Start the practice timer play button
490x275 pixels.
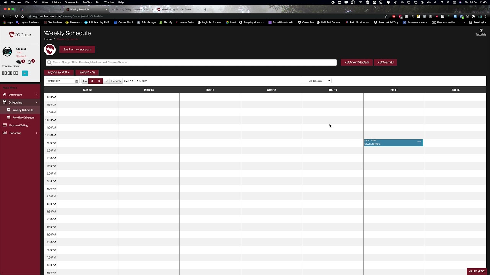pos(25,73)
